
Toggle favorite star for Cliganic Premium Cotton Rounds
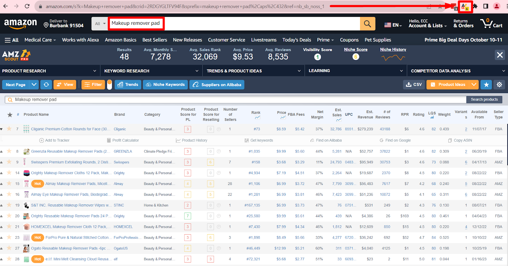[9, 129]
